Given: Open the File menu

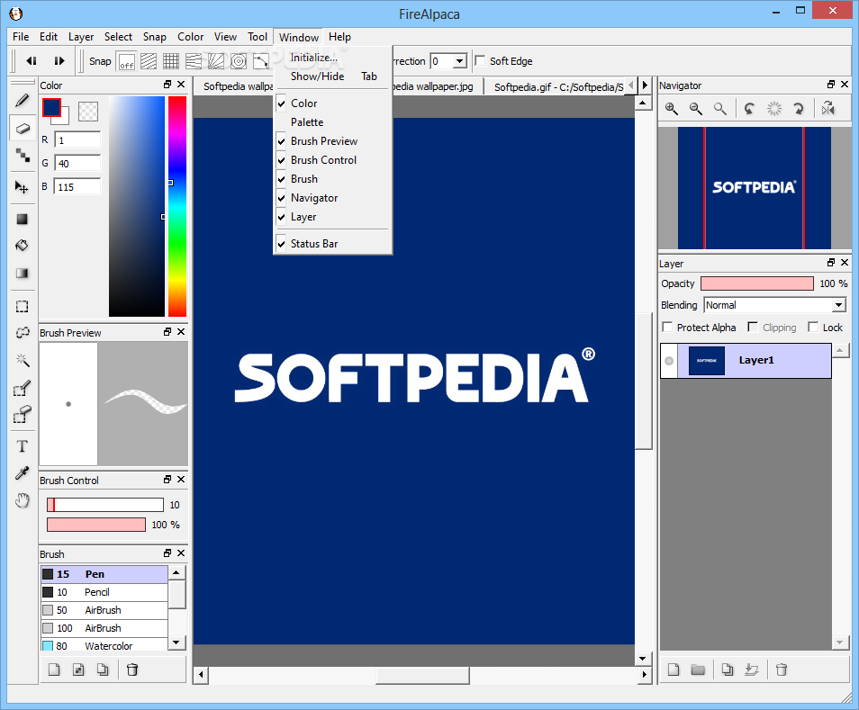Looking at the screenshot, I should click(21, 37).
